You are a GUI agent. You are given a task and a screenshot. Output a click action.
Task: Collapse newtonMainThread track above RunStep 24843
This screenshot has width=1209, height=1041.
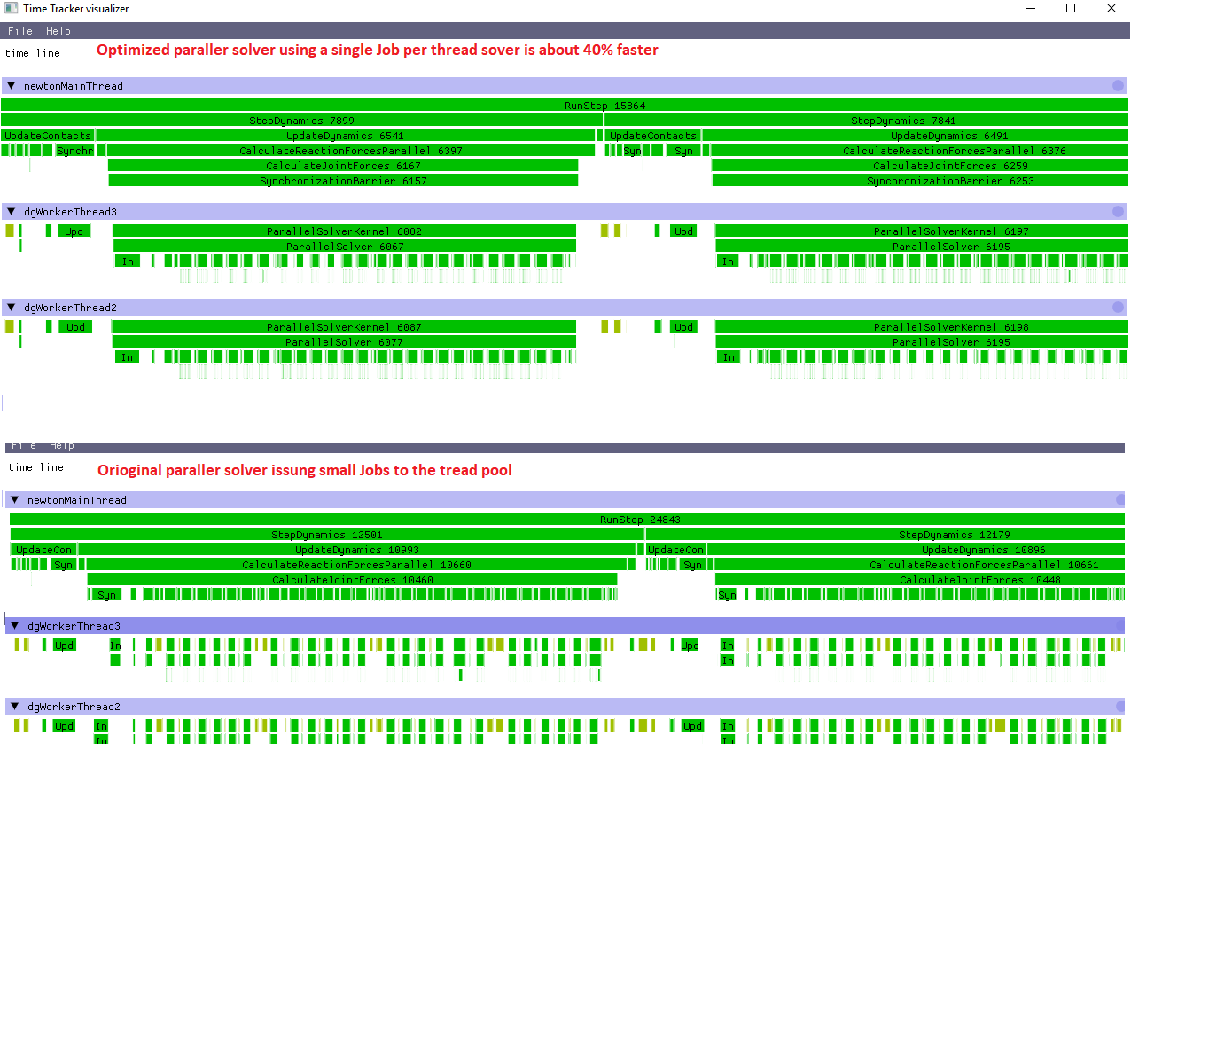[x=15, y=500]
